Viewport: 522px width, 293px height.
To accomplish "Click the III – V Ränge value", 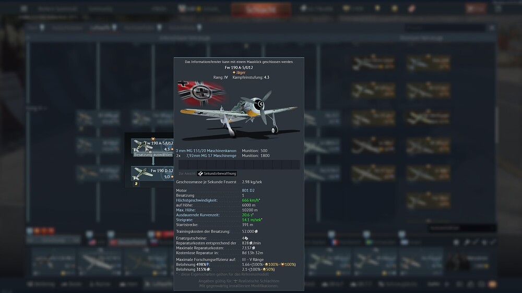I will click(253, 260).
